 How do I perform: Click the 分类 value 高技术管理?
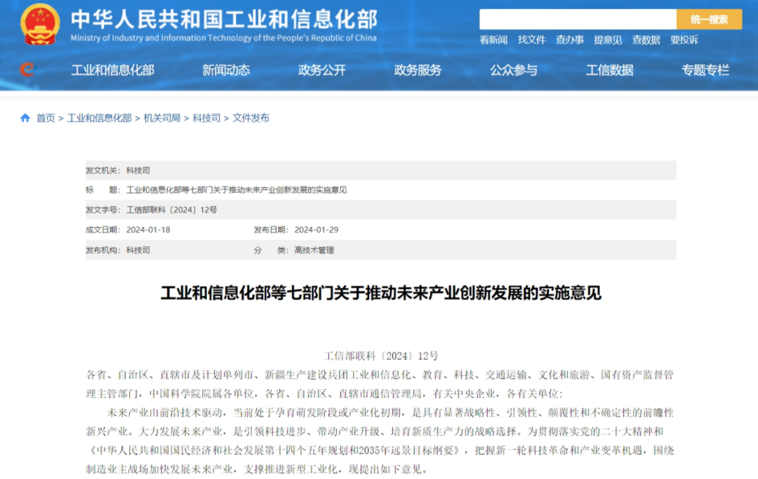[x=314, y=250]
